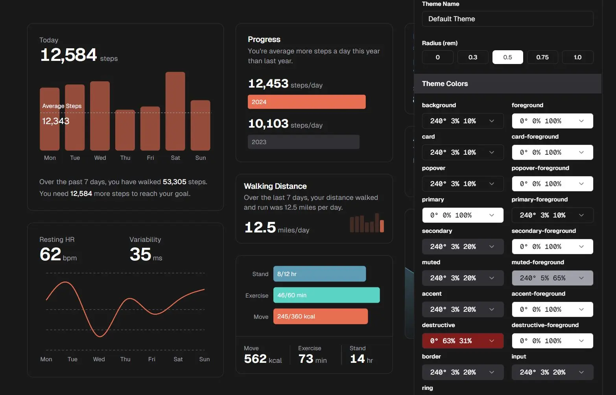Select the orange 2024 progress bar
This screenshot has height=395, width=616.
pyautogui.click(x=306, y=102)
